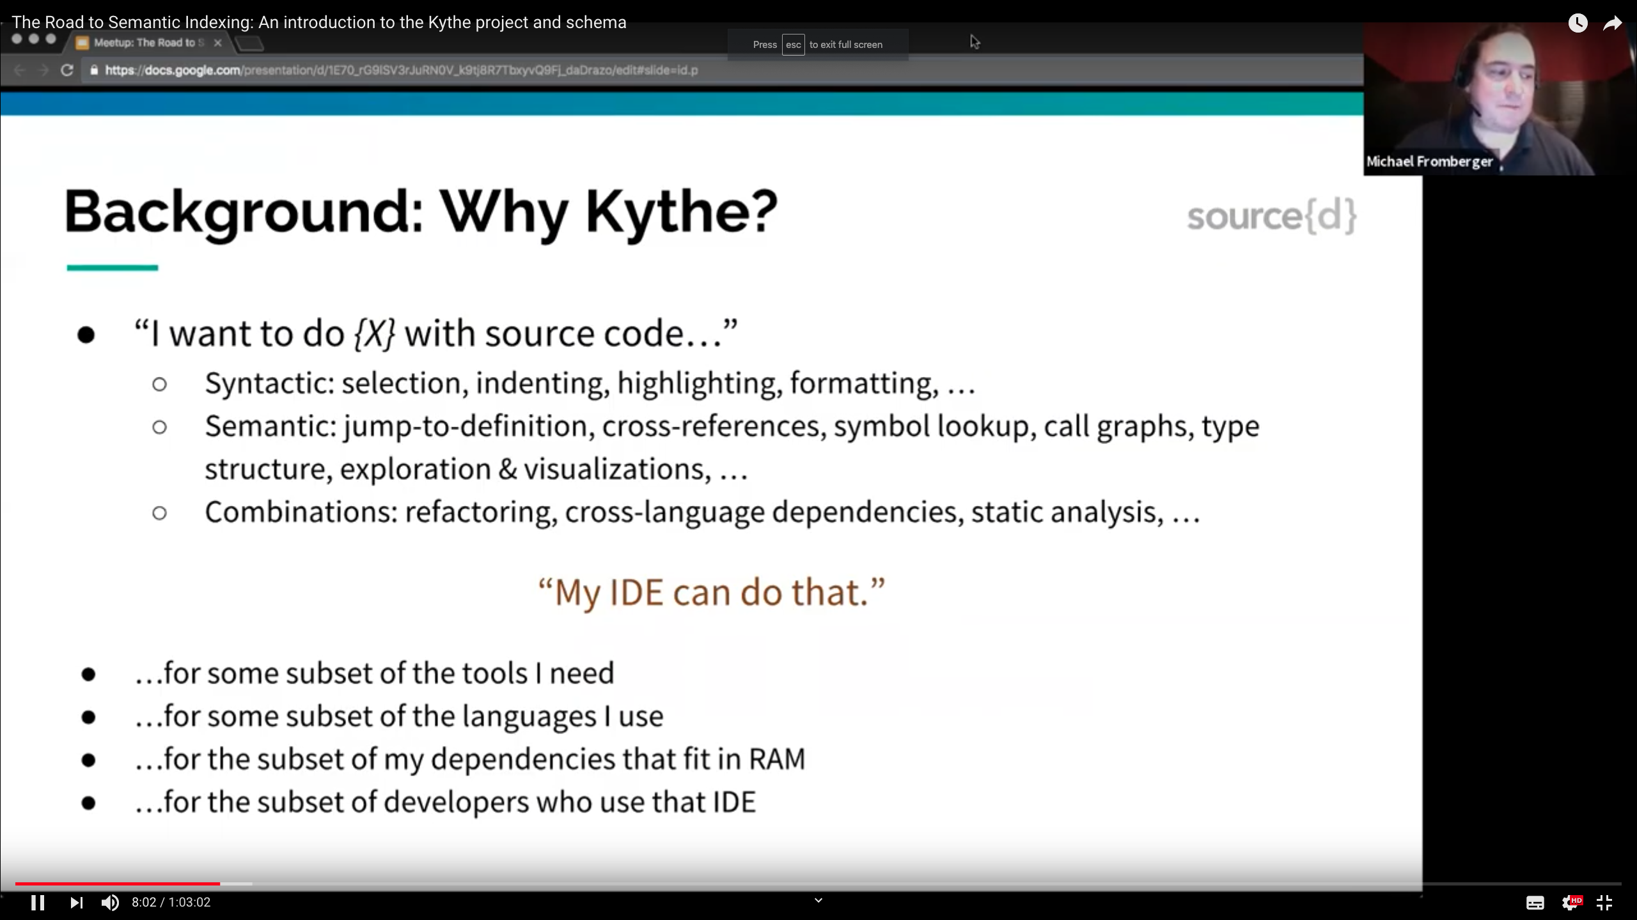Reload the page in Chrome
1637x920 pixels.
67,71
